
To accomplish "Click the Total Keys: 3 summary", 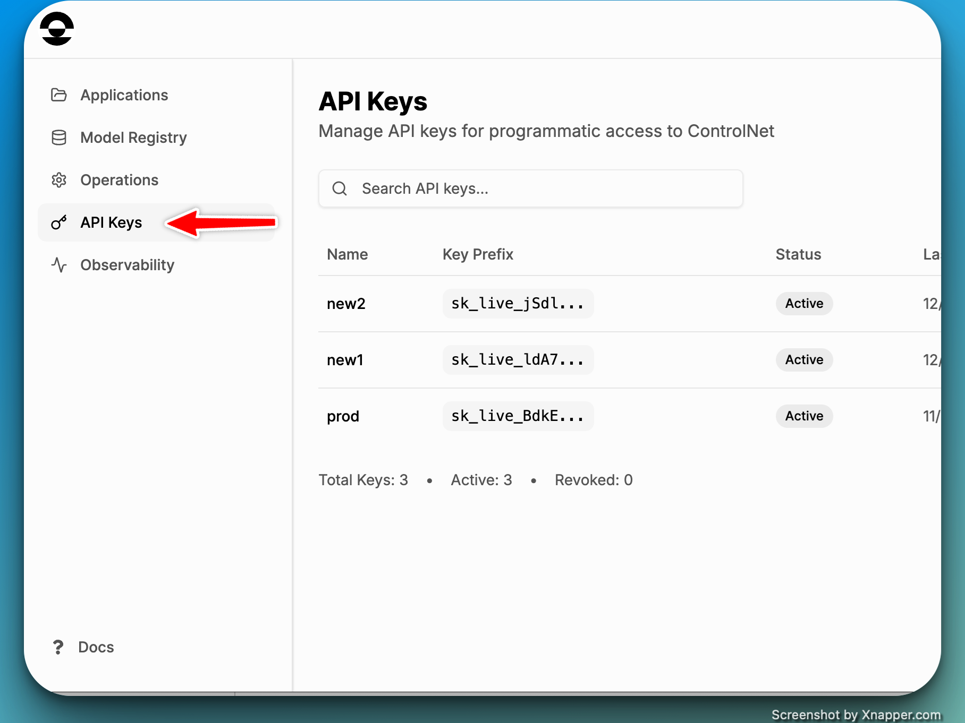I will pyautogui.click(x=363, y=480).
